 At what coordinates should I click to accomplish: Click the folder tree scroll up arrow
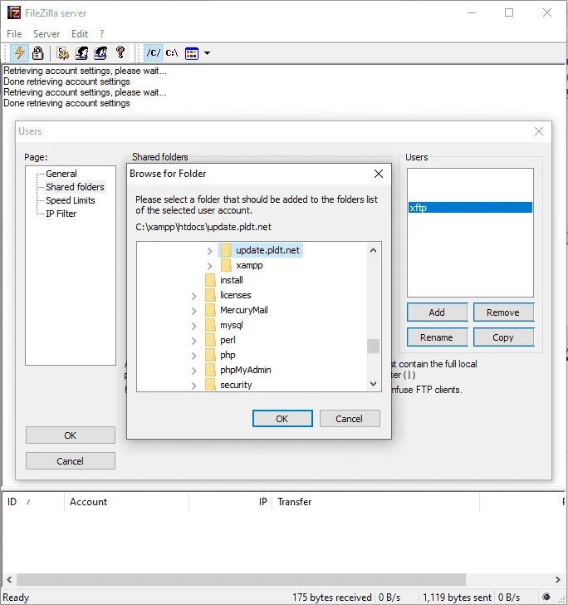pyautogui.click(x=373, y=250)
